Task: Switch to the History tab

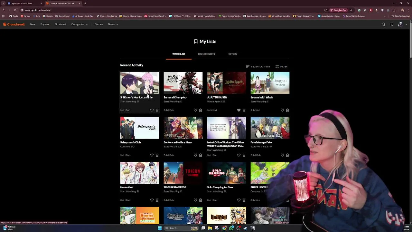Action: coord(232,54)
